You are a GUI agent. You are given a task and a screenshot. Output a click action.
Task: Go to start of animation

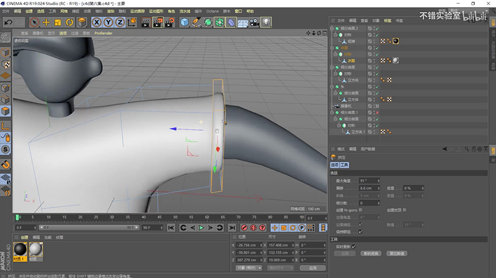[171, 228]
